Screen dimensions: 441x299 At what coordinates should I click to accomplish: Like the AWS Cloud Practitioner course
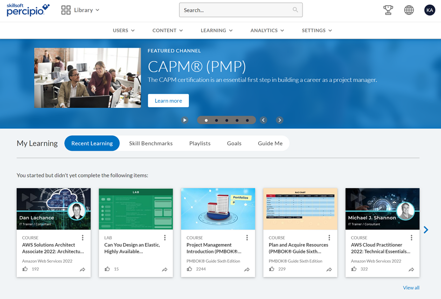[354, 269]
